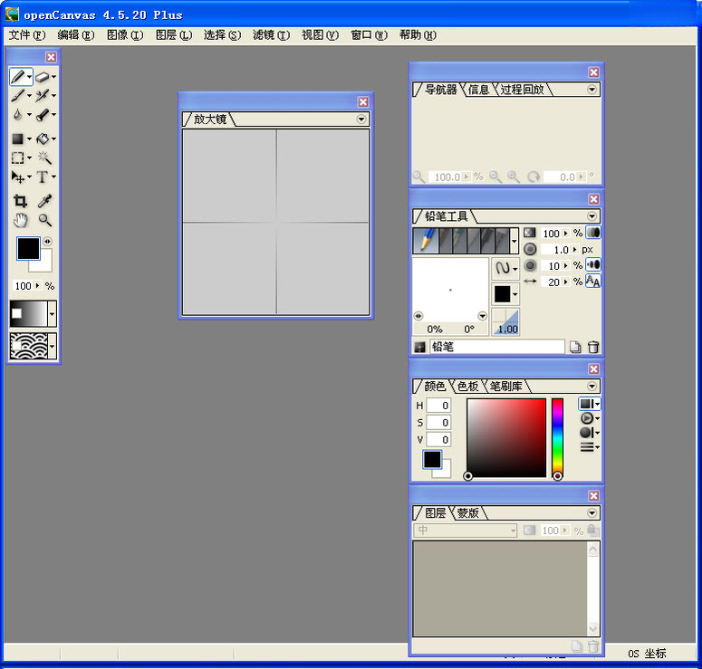Screen dimensions: 702x669
Task: Click the foreground swatch in Color panel
Action: [432, 460]
